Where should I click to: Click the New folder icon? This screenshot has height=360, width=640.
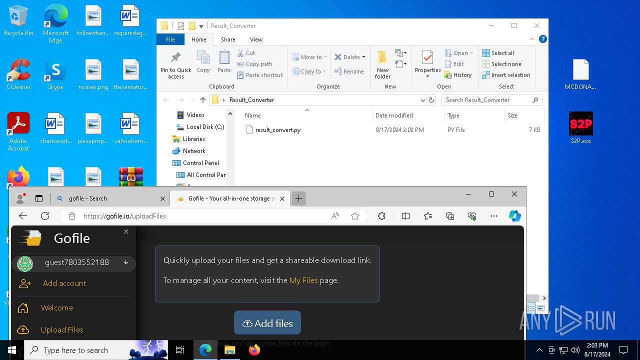[382, 64]
